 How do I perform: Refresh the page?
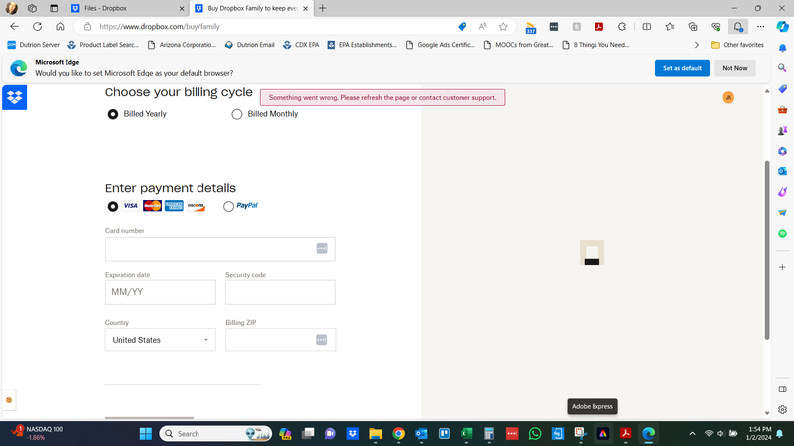pyautogui.click(x=37, y=27)
